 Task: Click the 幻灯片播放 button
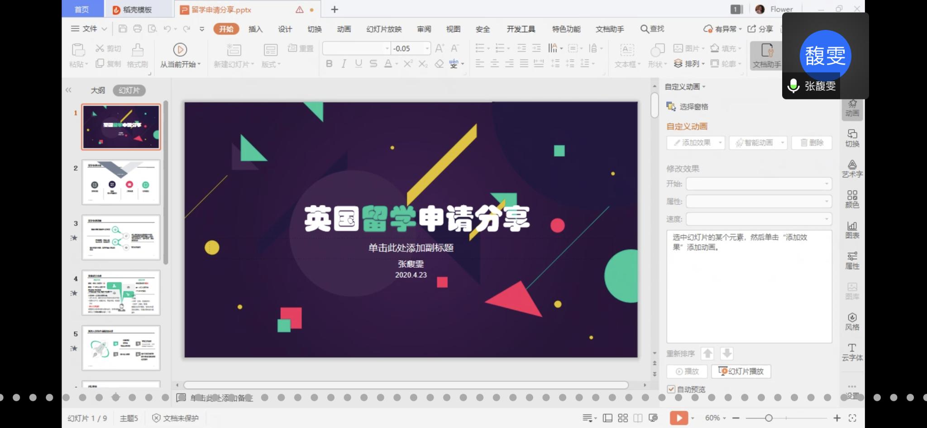tap(741, 371)
